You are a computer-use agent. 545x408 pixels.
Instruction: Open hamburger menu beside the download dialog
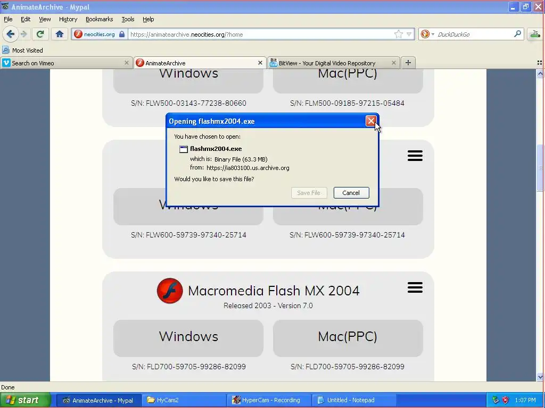click(x=415, y=156)
